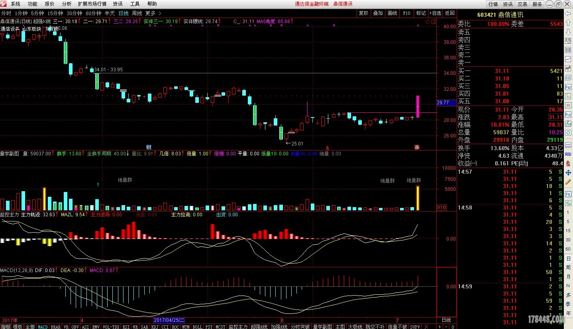Click the F12 icon in right sidebar
Viewport: 573px width, 329px height.
click(568, 114)
